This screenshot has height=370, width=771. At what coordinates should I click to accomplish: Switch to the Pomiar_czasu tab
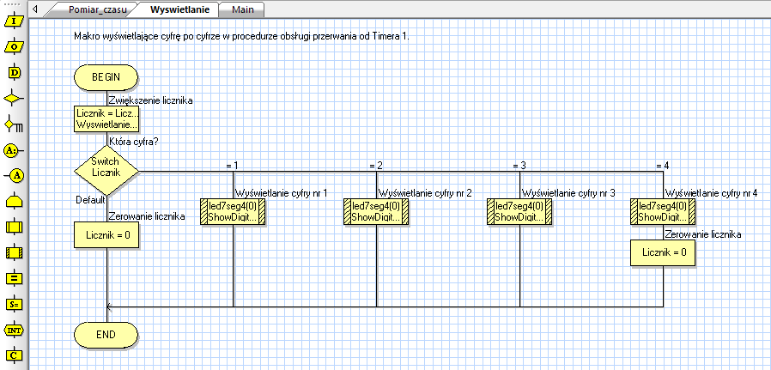96,9
